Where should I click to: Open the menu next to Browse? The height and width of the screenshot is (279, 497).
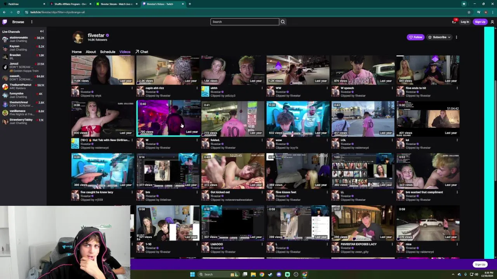coord(32,22)
